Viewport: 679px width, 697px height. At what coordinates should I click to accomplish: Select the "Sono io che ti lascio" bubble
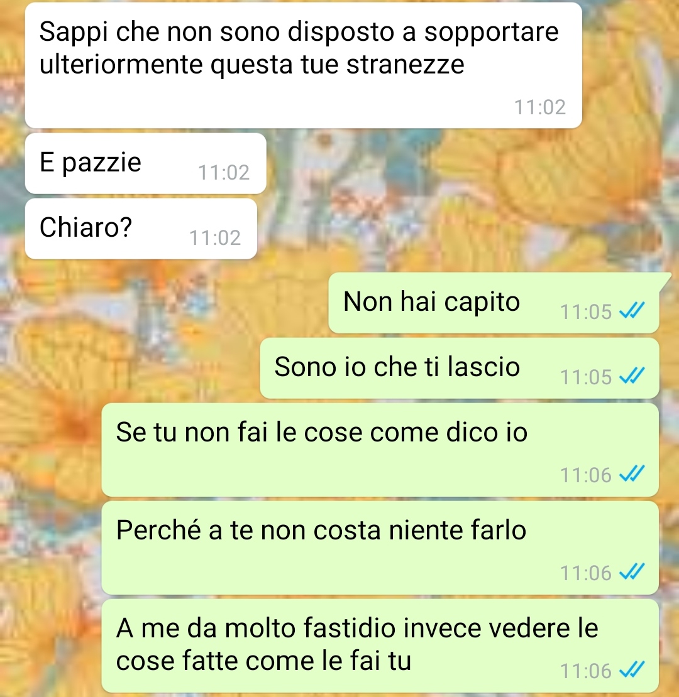(460, 369)
